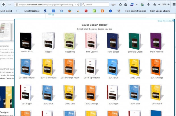
Task: Click the empty square bookmark icon
Action: tap(18, 11)
